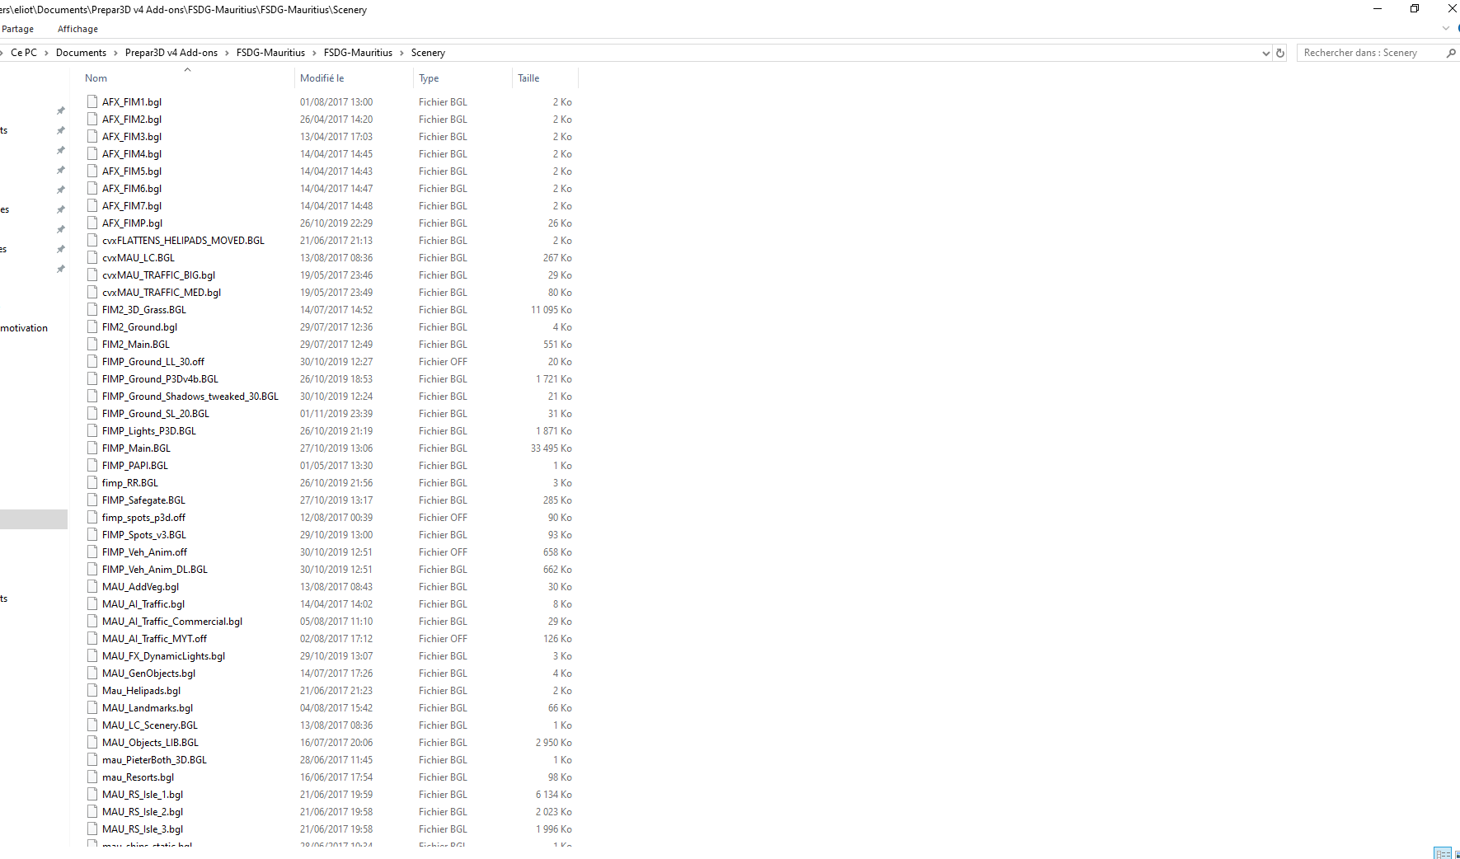Viewport: 1460px width, 859px height.
Task: Open the Affichage ribbon tab
Action: pos(77,29)
